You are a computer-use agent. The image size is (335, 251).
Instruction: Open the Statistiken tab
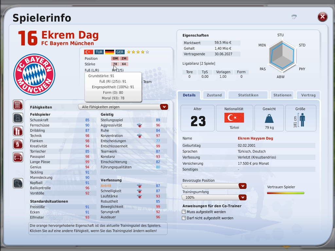[x=248, y=95]
